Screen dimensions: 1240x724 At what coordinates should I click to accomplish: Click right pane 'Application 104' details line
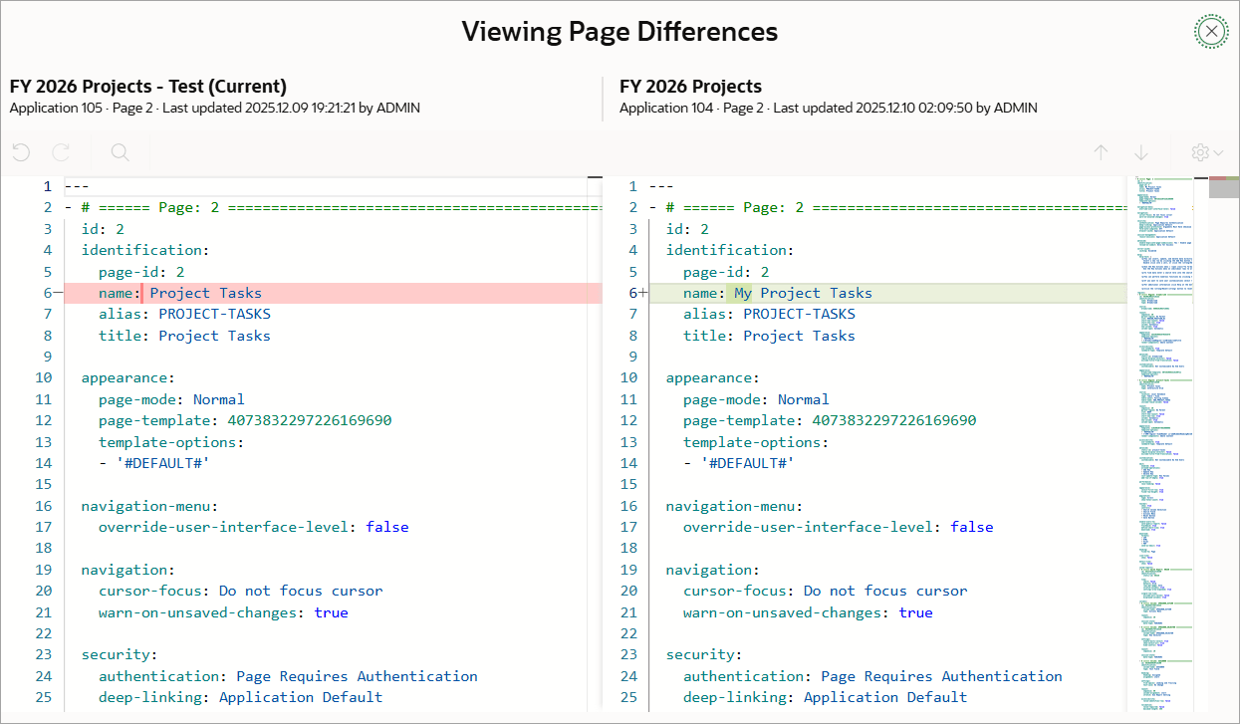829,108
